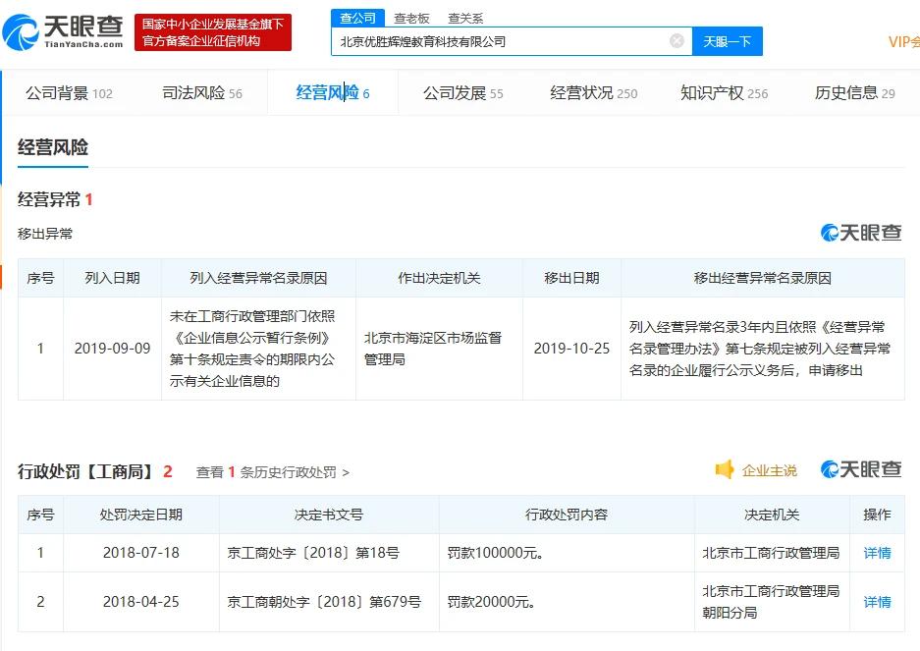Viewport: 920px width, 651px height.
Task: Click the 决定书文号 column header
Action: pyautogui.click(x=329, y=515)
